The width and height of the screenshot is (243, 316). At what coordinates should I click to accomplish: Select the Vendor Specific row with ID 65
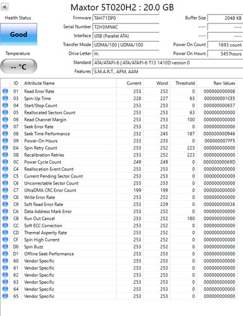[119, 296]
